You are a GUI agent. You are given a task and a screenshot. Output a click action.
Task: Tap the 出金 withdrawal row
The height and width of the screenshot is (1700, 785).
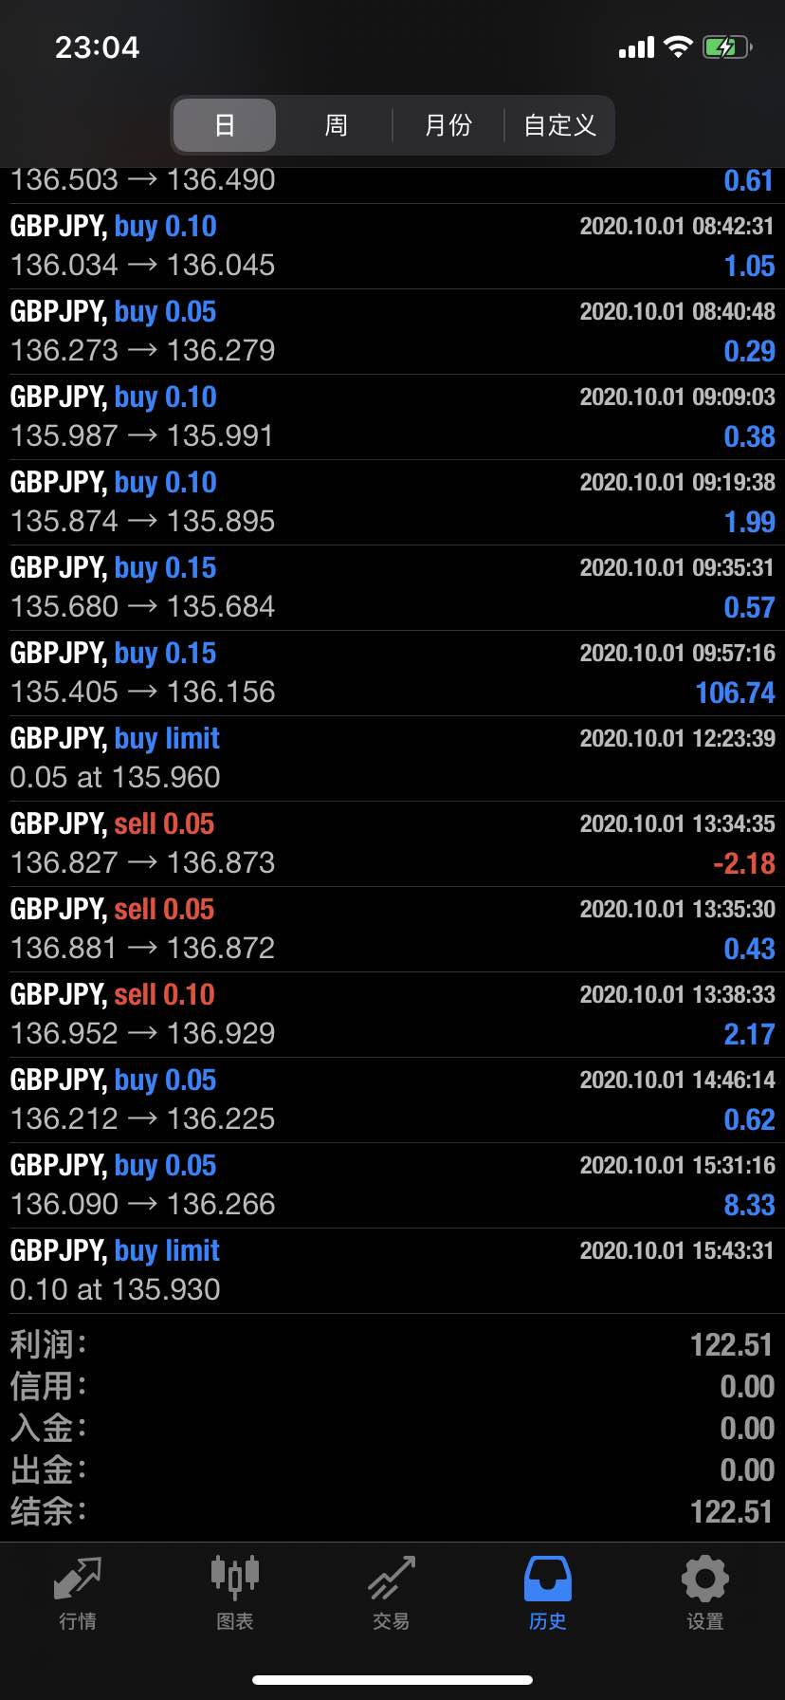point(392,1470)
